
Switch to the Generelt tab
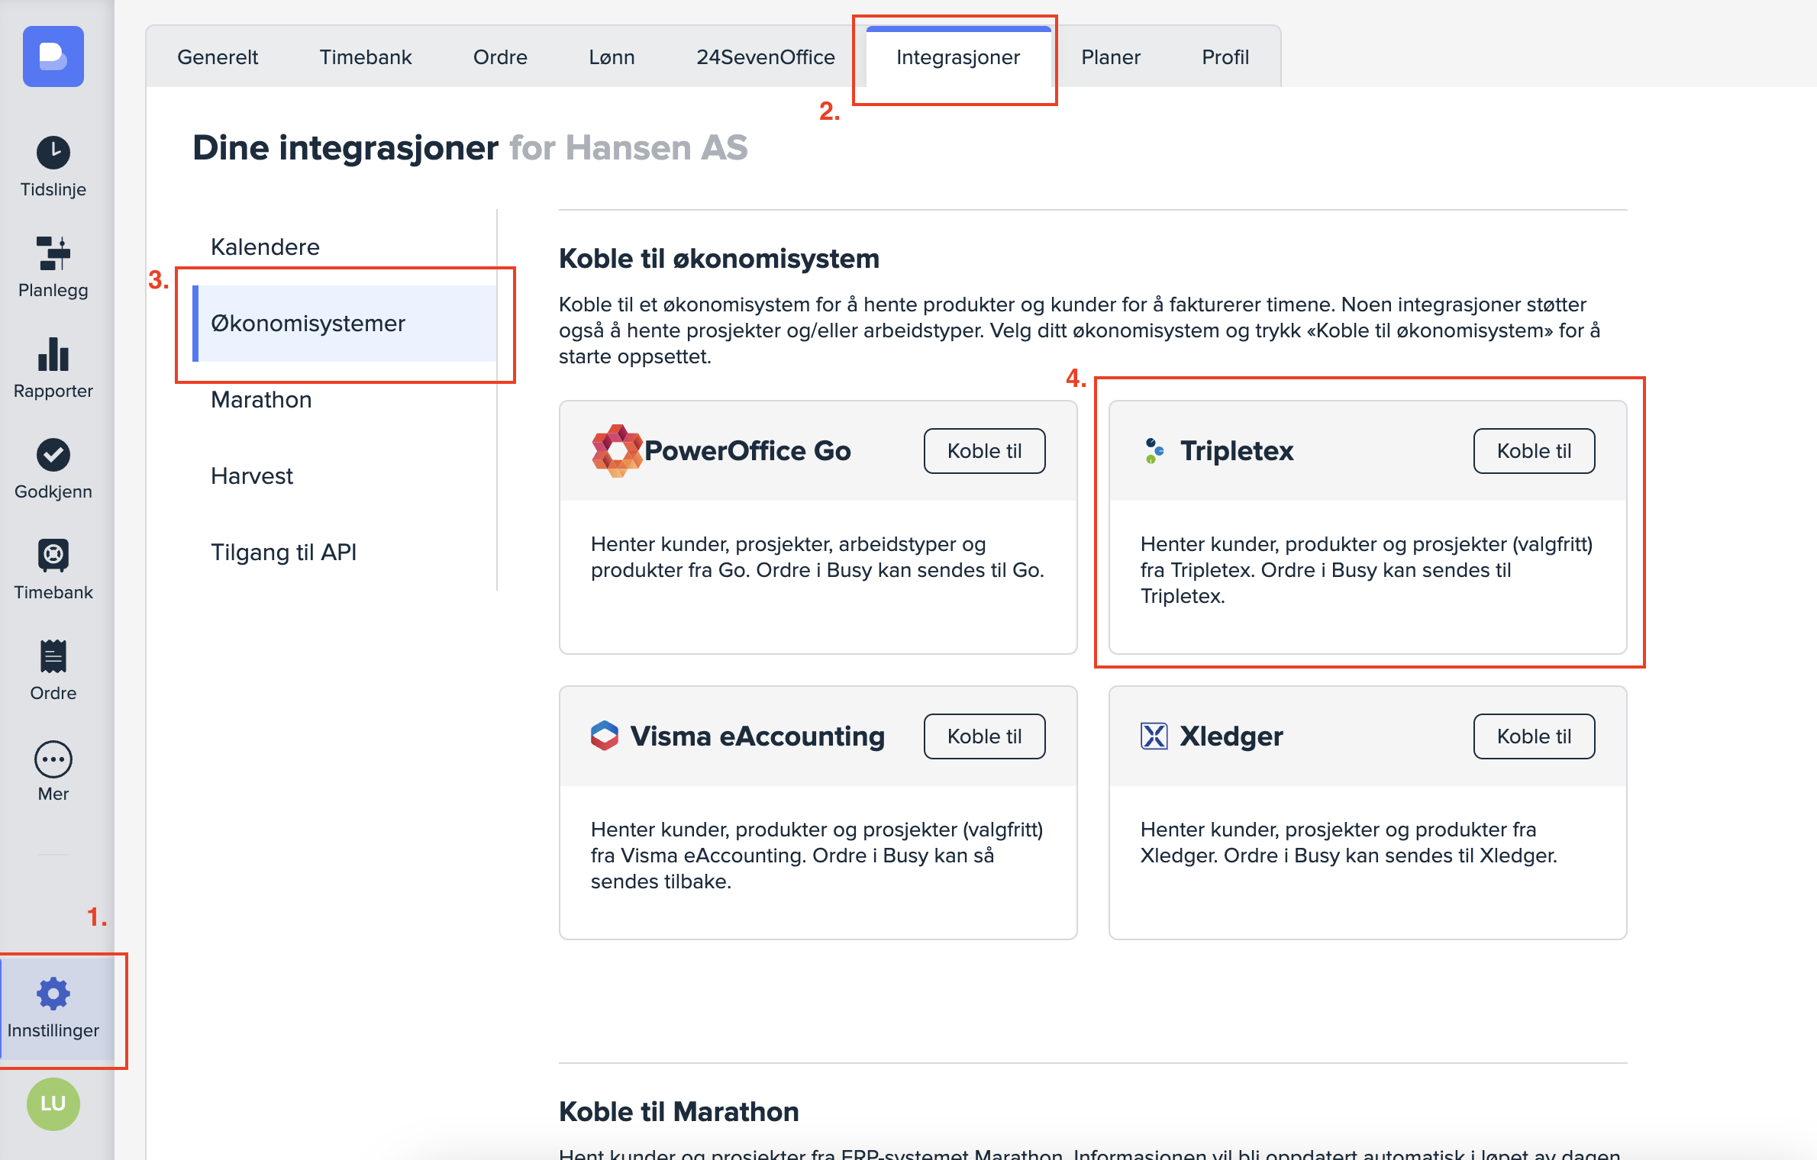click(x=218, y=57)
